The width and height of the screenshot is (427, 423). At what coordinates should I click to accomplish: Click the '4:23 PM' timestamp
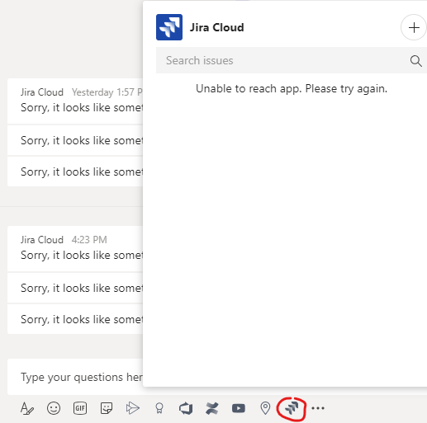89,240
